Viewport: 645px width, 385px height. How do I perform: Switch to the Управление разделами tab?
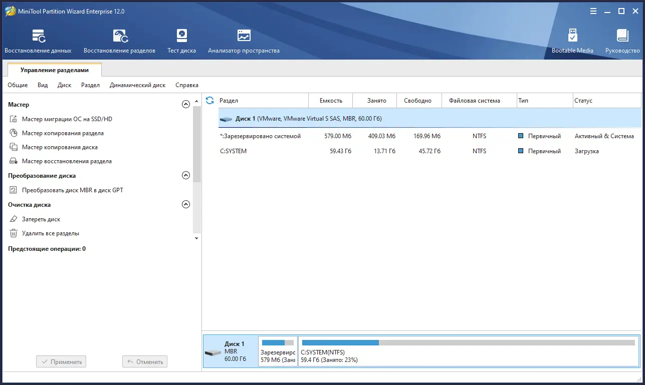[x=55, y=70]
